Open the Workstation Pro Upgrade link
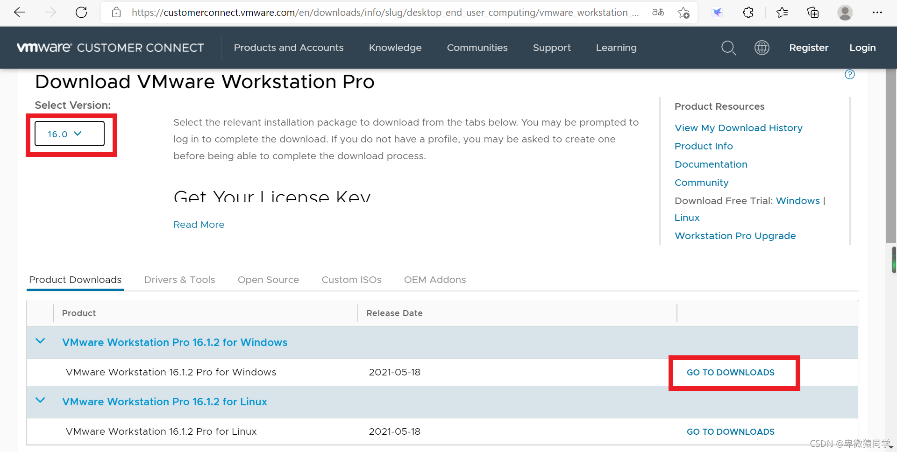 pos(735,236)
